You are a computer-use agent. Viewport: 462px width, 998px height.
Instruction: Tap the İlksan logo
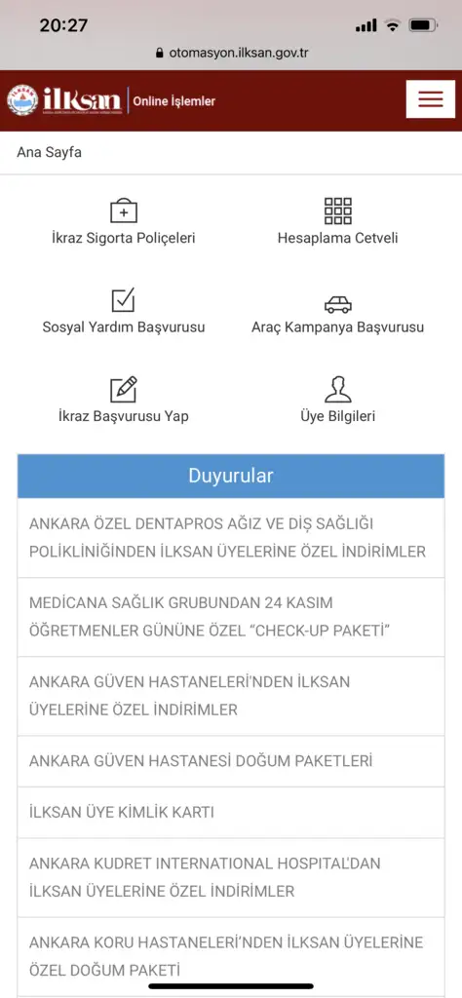coord(63,100)
